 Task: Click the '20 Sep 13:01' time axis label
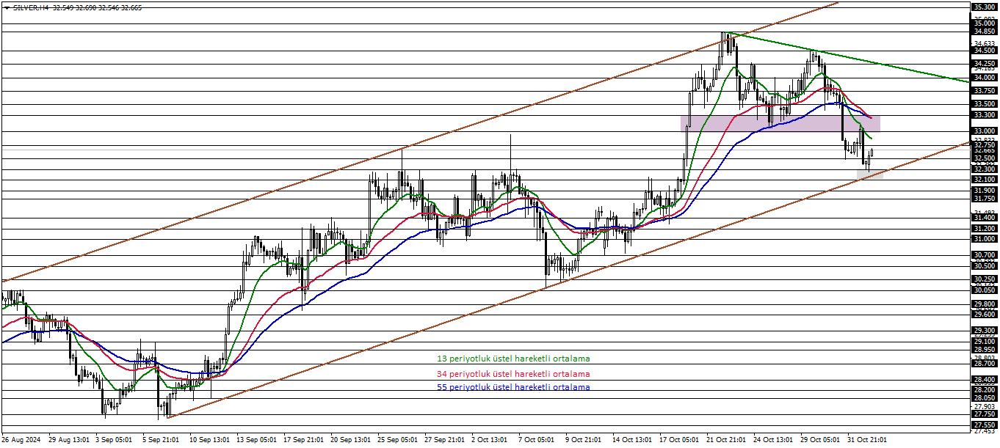[x=351, y=440]
